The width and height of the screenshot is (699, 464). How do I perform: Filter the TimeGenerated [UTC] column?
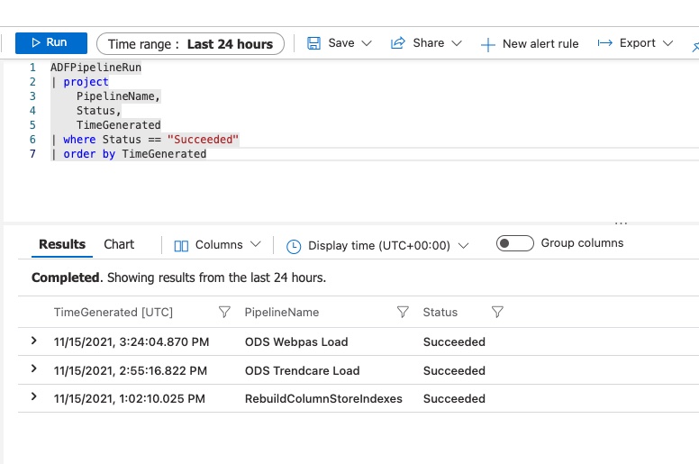pyautogui.click(x=224, y=312)
